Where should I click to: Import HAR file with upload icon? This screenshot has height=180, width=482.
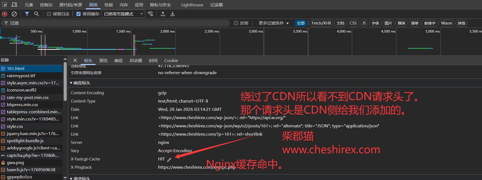pos(163,14)
